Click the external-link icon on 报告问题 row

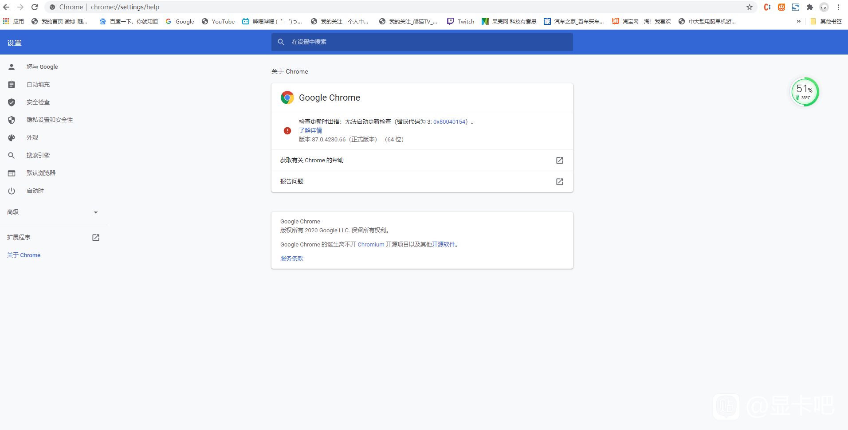point(560,182)
